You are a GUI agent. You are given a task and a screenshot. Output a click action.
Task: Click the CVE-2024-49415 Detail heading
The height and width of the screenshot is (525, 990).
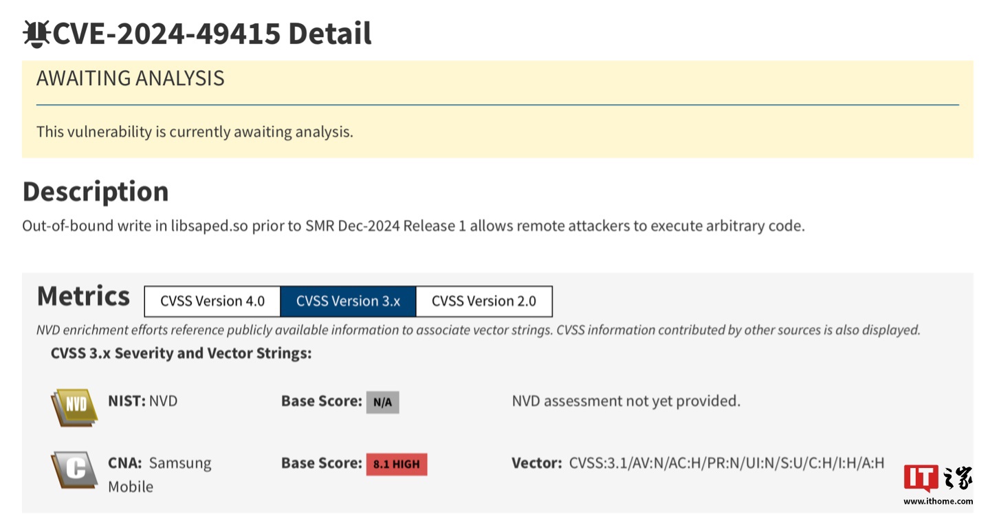tap(212, 34)
